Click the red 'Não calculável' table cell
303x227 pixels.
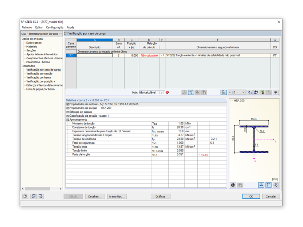(x=149, y=55)
